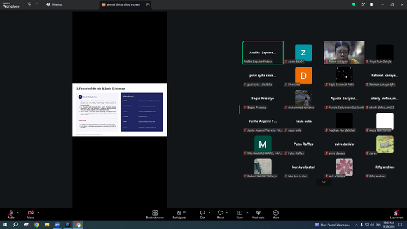Click Putra Raffles participant tile
Screen dimensions: 407x229
click(303, 144)
